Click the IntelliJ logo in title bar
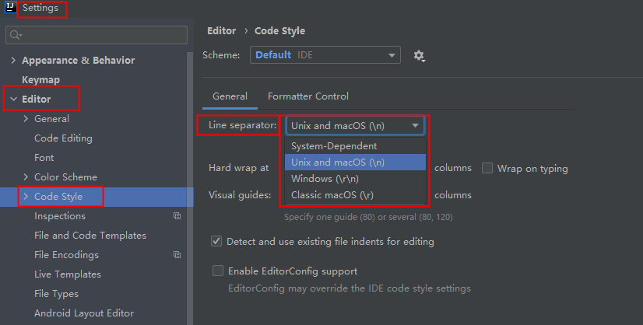Image resolution: width=643 pixels, height=325 pixels. coord(10,7)
